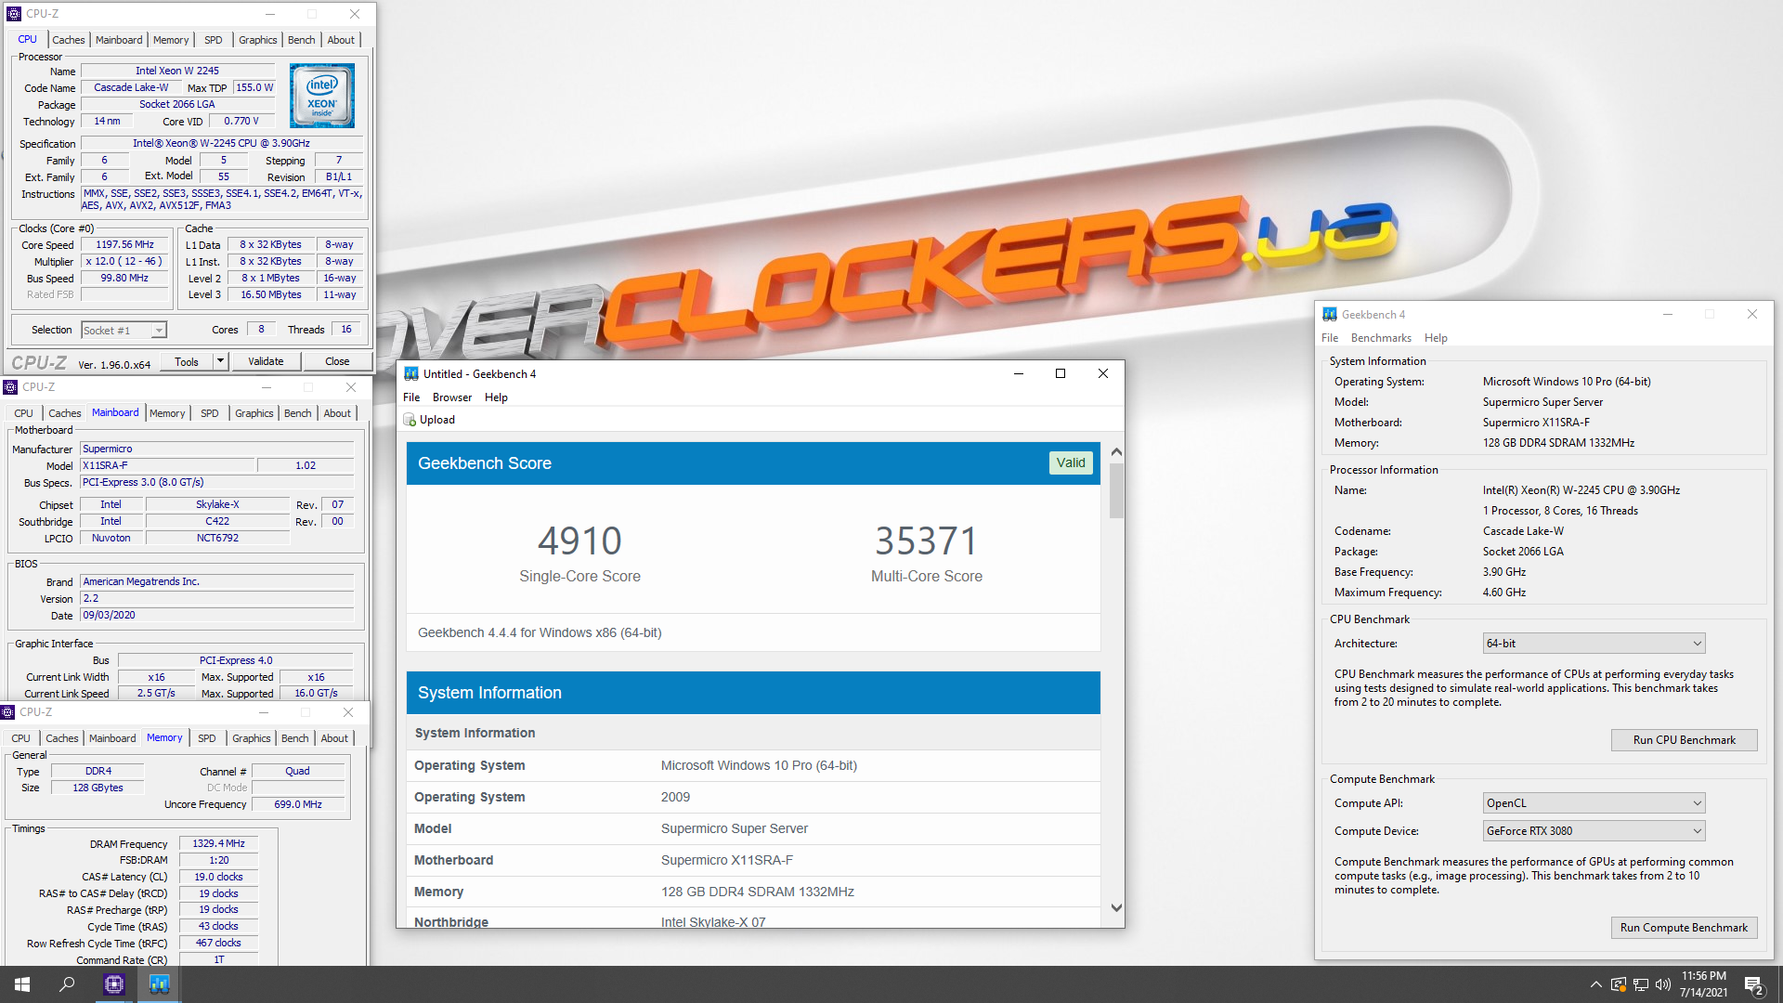Image resolution: width=1783 pixels, height=1003 pixels.
Task: Maximize the Geekbench results window
Action: [1061, 373]
